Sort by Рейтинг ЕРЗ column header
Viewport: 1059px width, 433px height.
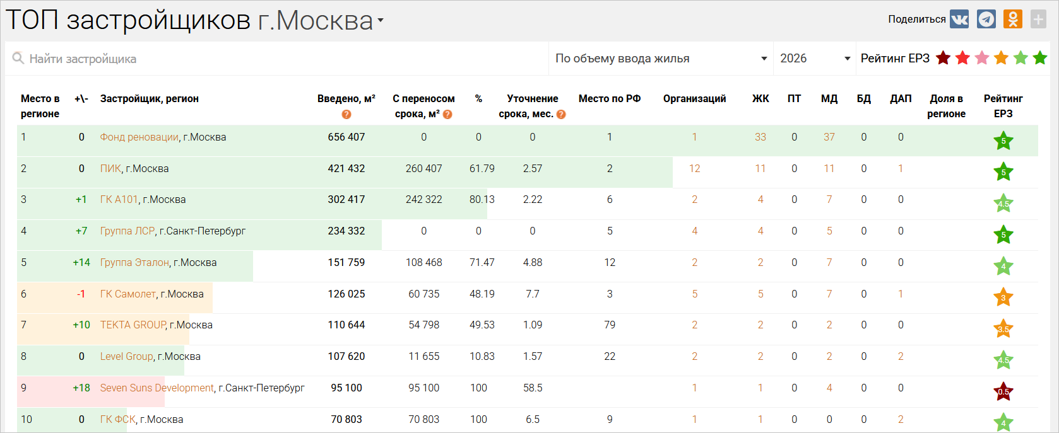[x=1003, y=106]
